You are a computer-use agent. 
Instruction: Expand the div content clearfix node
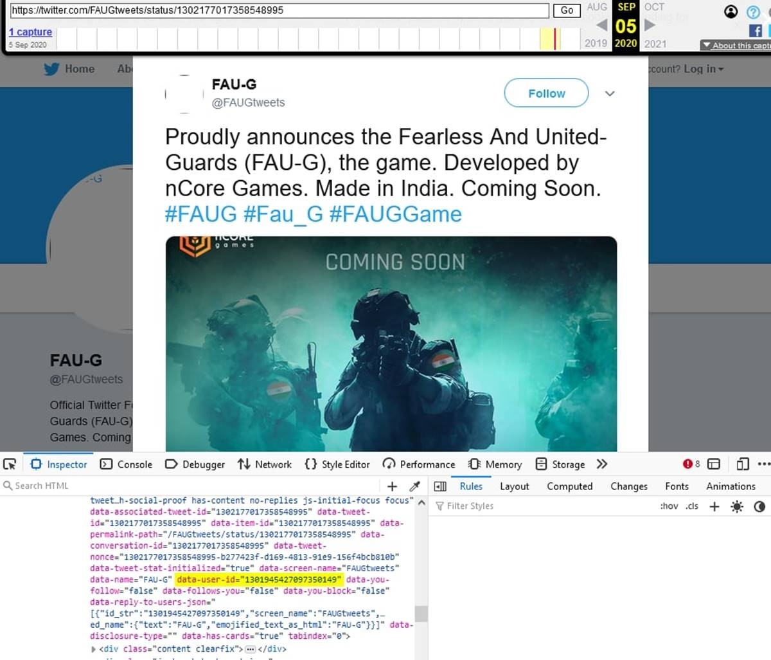[x=94, y=649]
